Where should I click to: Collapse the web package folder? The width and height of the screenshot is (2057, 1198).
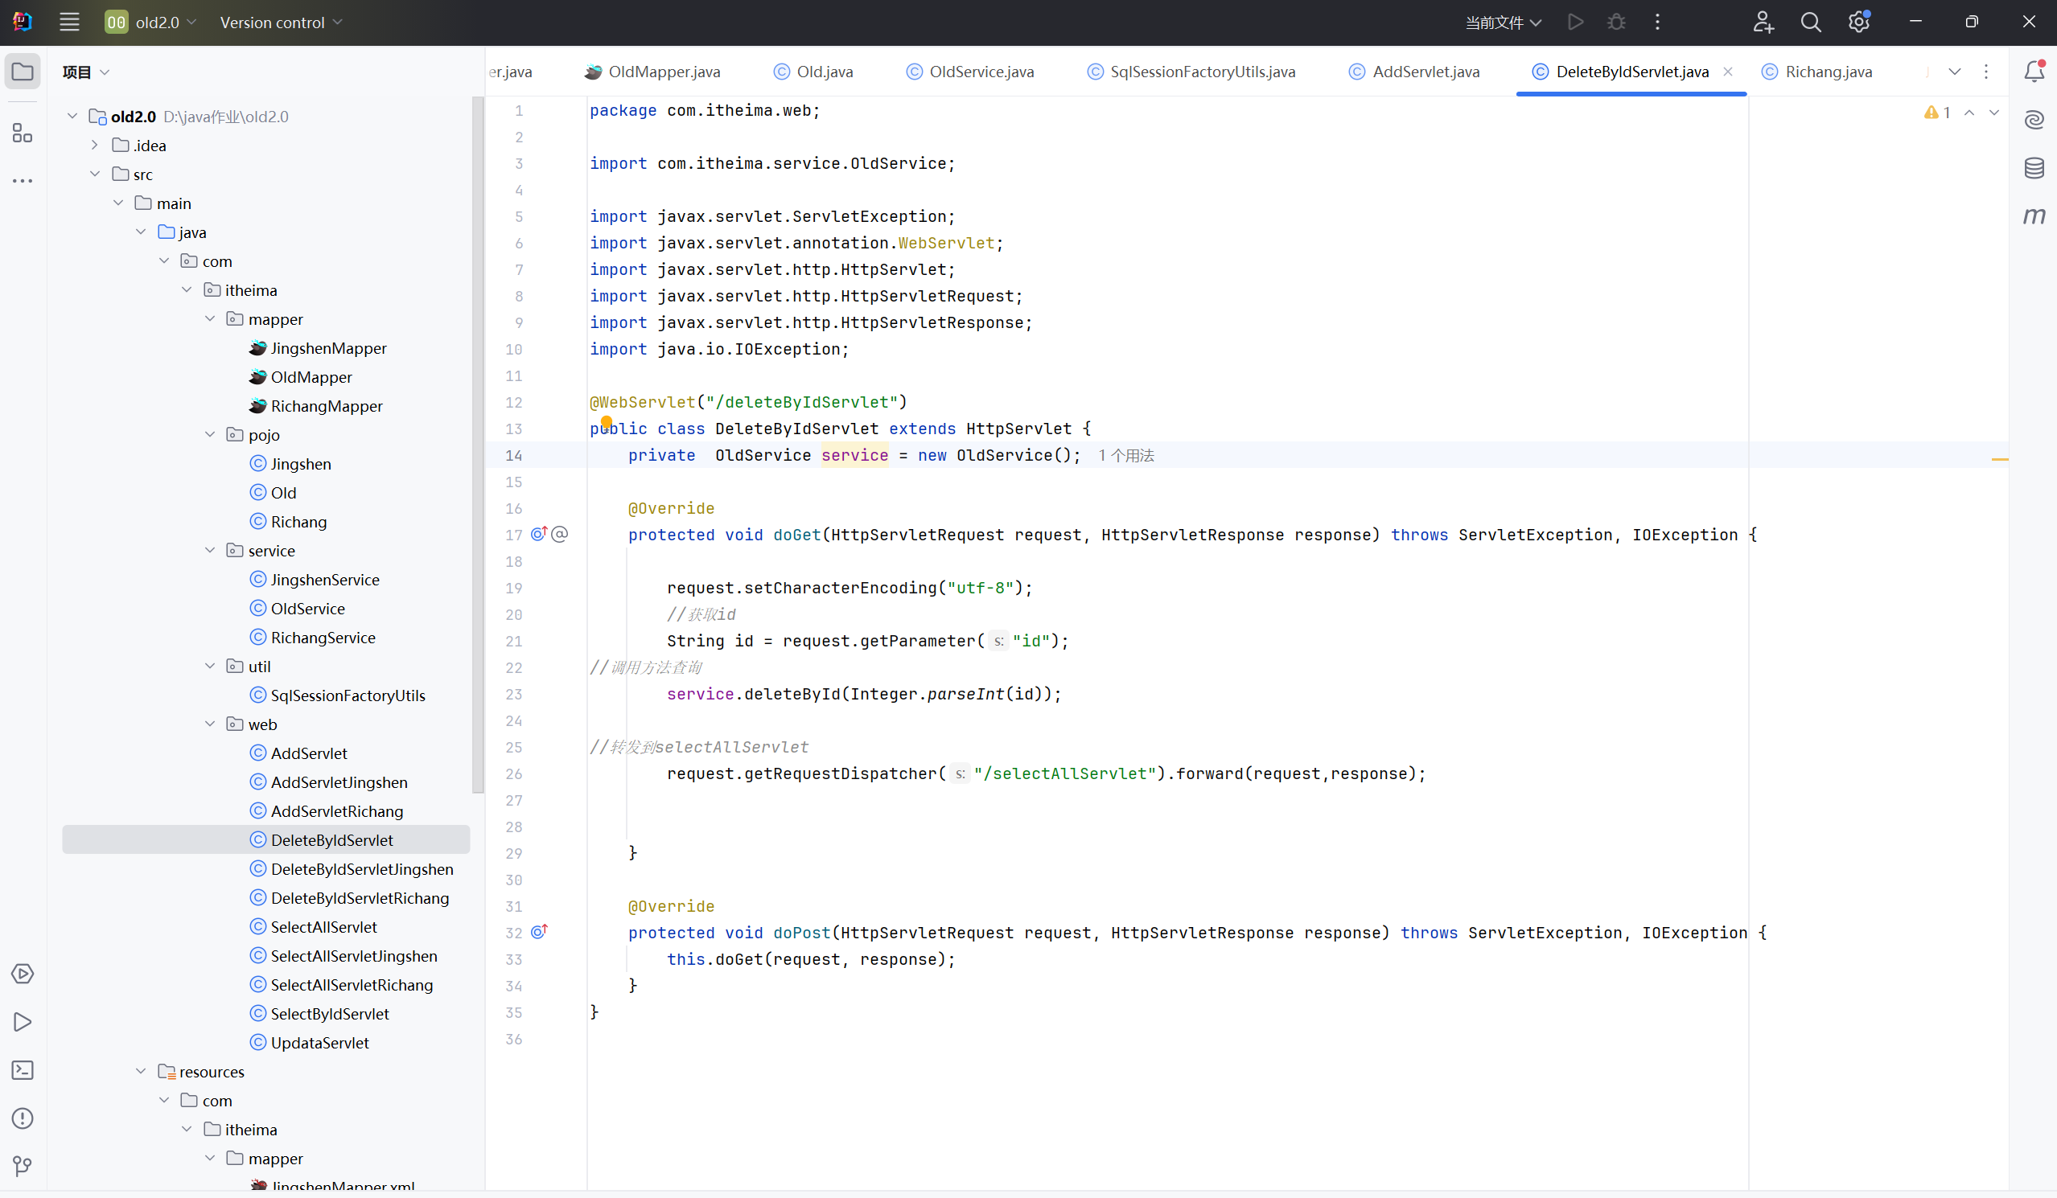(210, 724)
